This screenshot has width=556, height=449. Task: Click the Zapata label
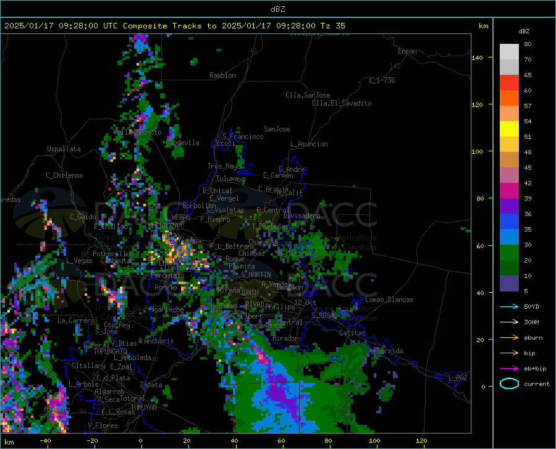(x=151, y=385)
